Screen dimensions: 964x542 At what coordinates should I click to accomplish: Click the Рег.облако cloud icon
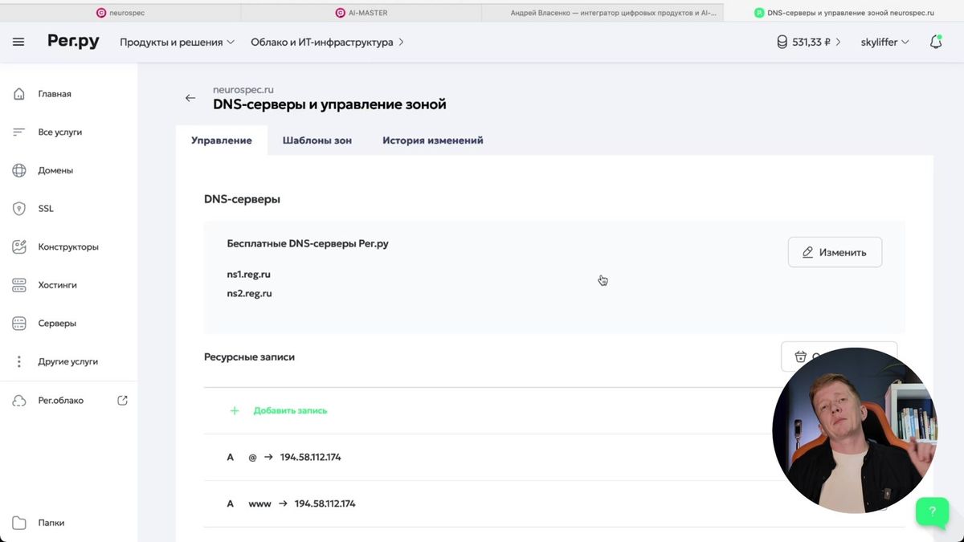[19, 401]
